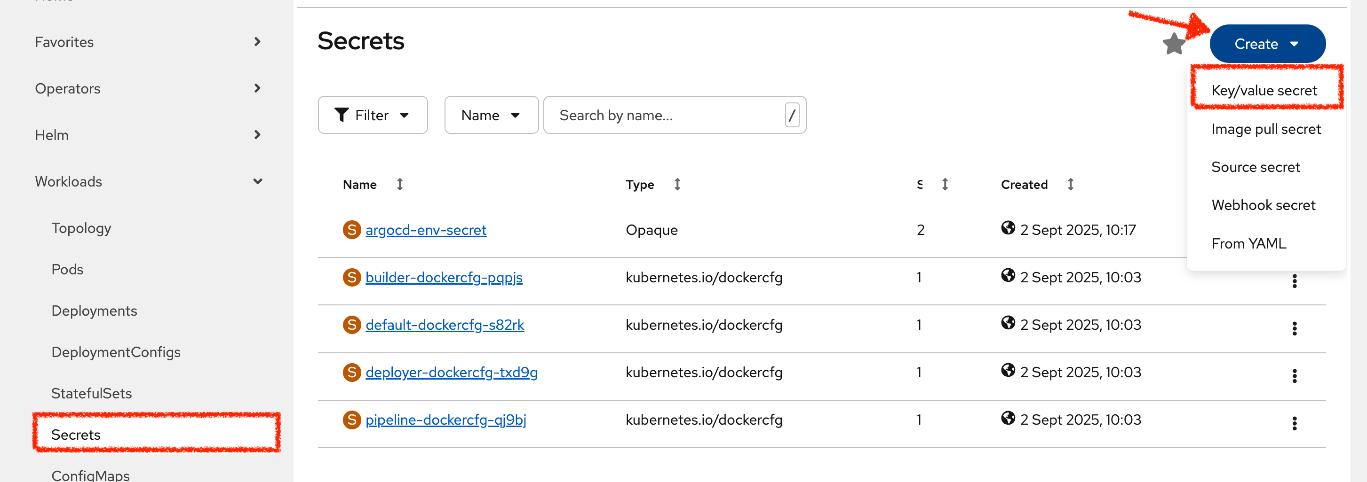Open the Filter dropdown
1367x482 pixels.
[x=373, y=115]
